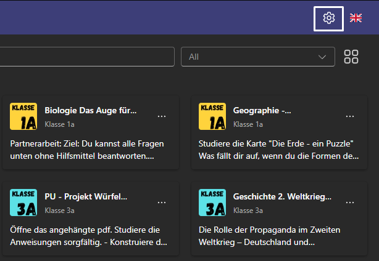Click the chevron arrow in the All dropdown
The width and height of the screenshot is (379, 261).
[322, 57]
